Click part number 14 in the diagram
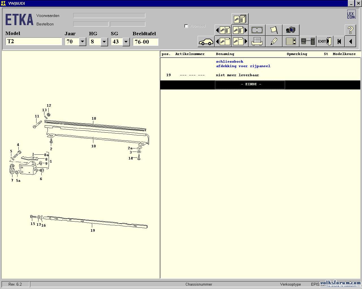The width and height of the screenshot is (362, 289). (x=130, y=158)
